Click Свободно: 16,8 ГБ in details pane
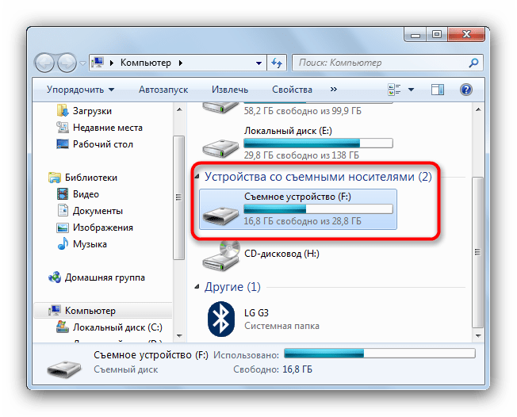 (273, 369)
